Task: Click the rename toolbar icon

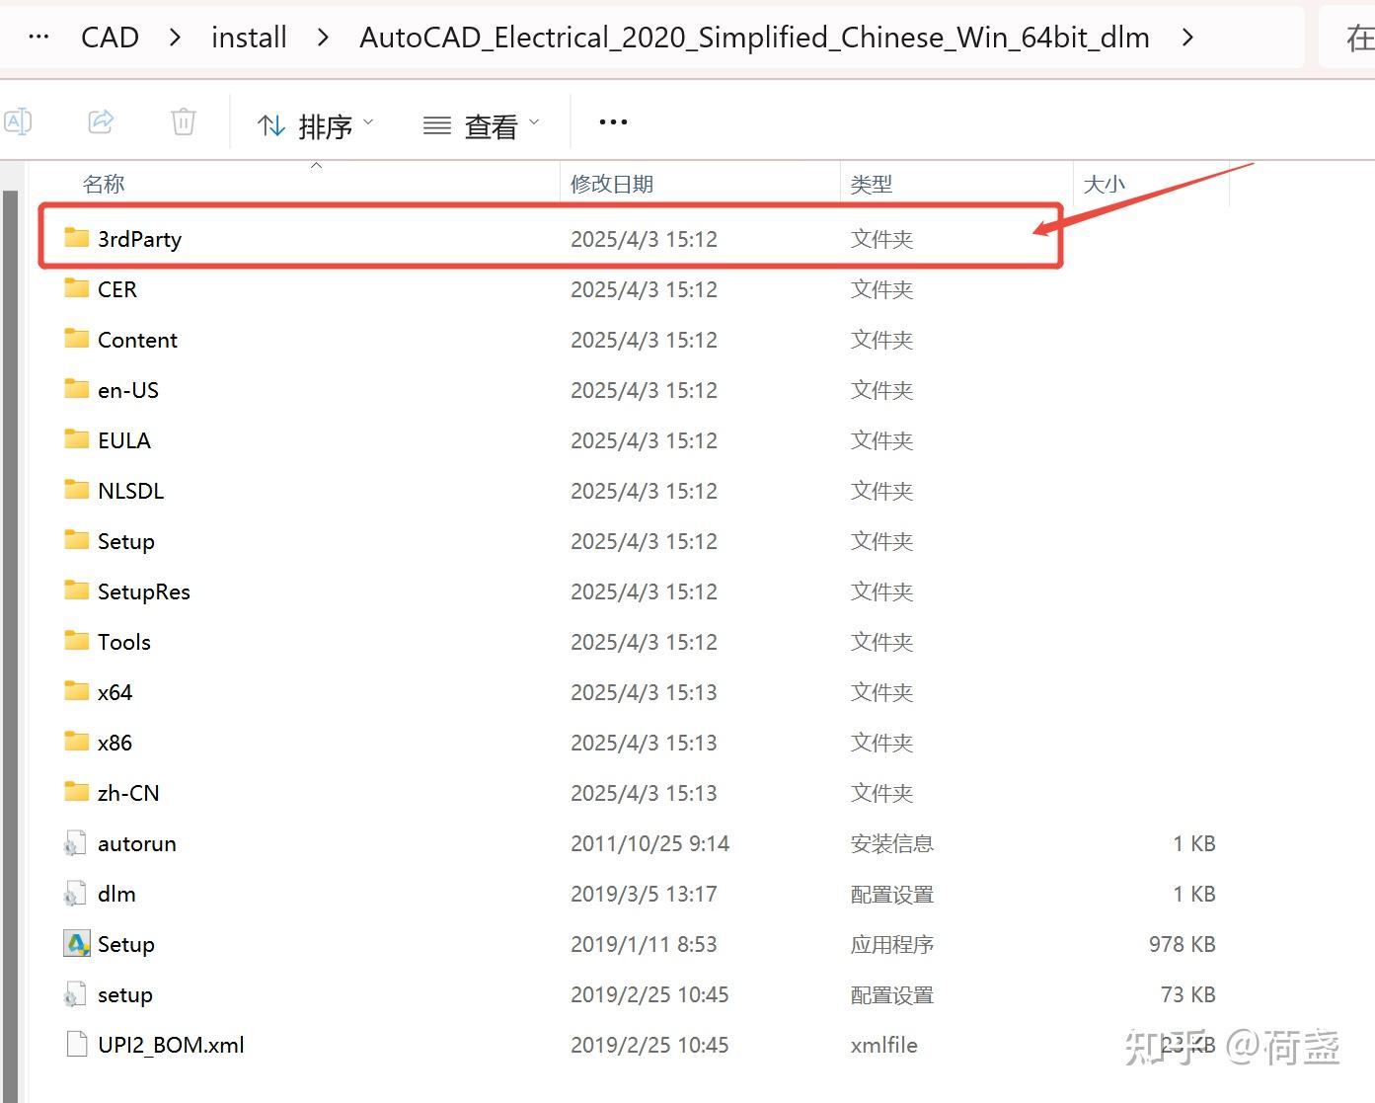Action: click(x=18, y=122)
